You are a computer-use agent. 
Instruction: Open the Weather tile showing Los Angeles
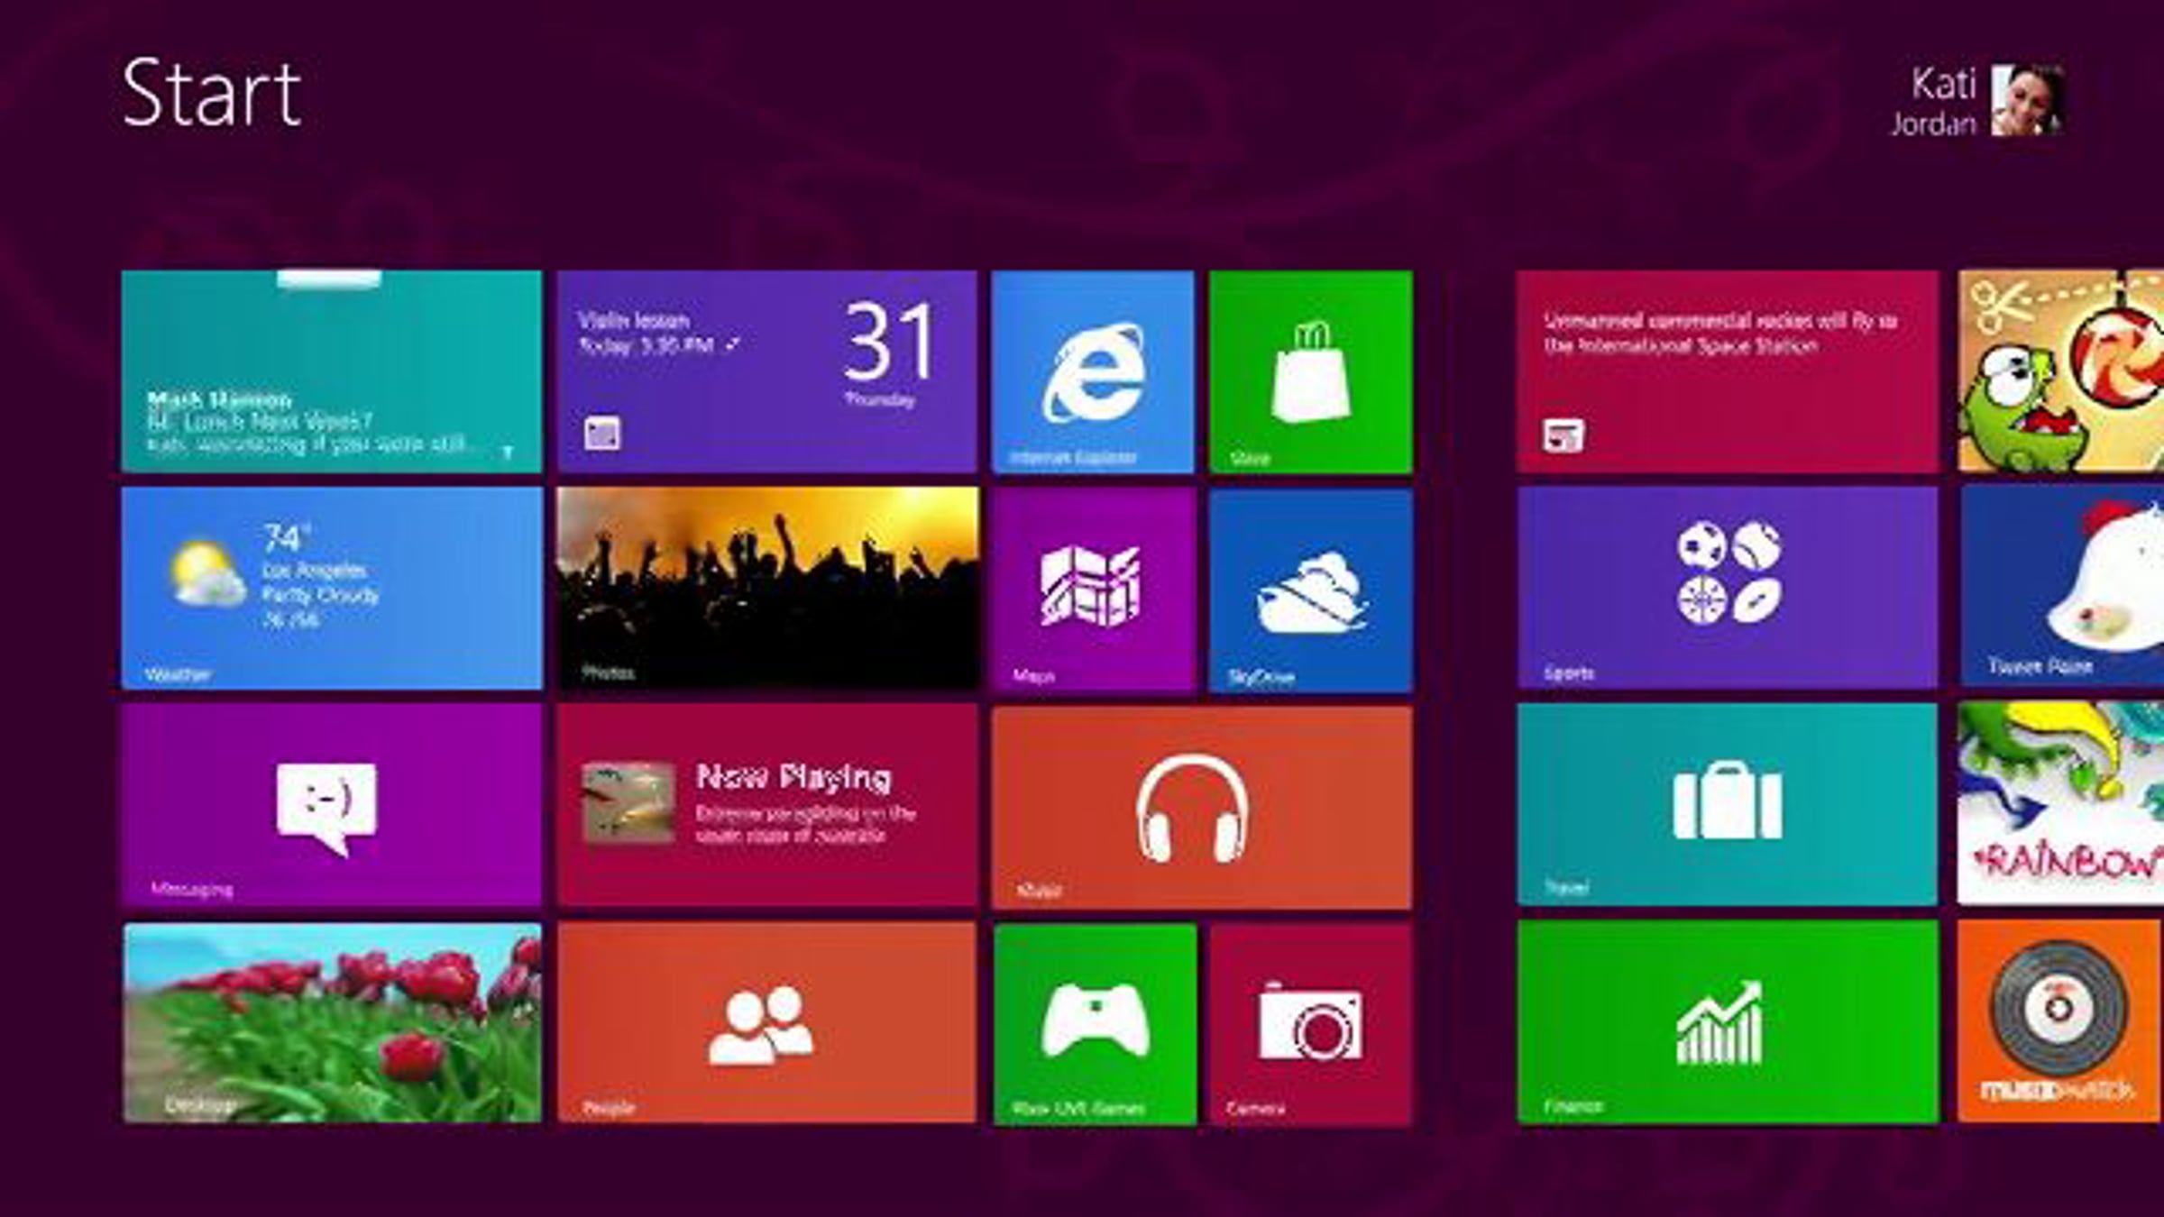click(x=331, y=589)
